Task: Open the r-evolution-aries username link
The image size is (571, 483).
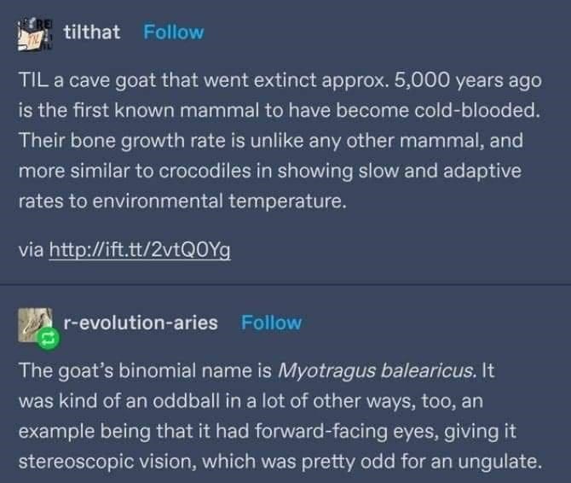Action: click(141, 323)
